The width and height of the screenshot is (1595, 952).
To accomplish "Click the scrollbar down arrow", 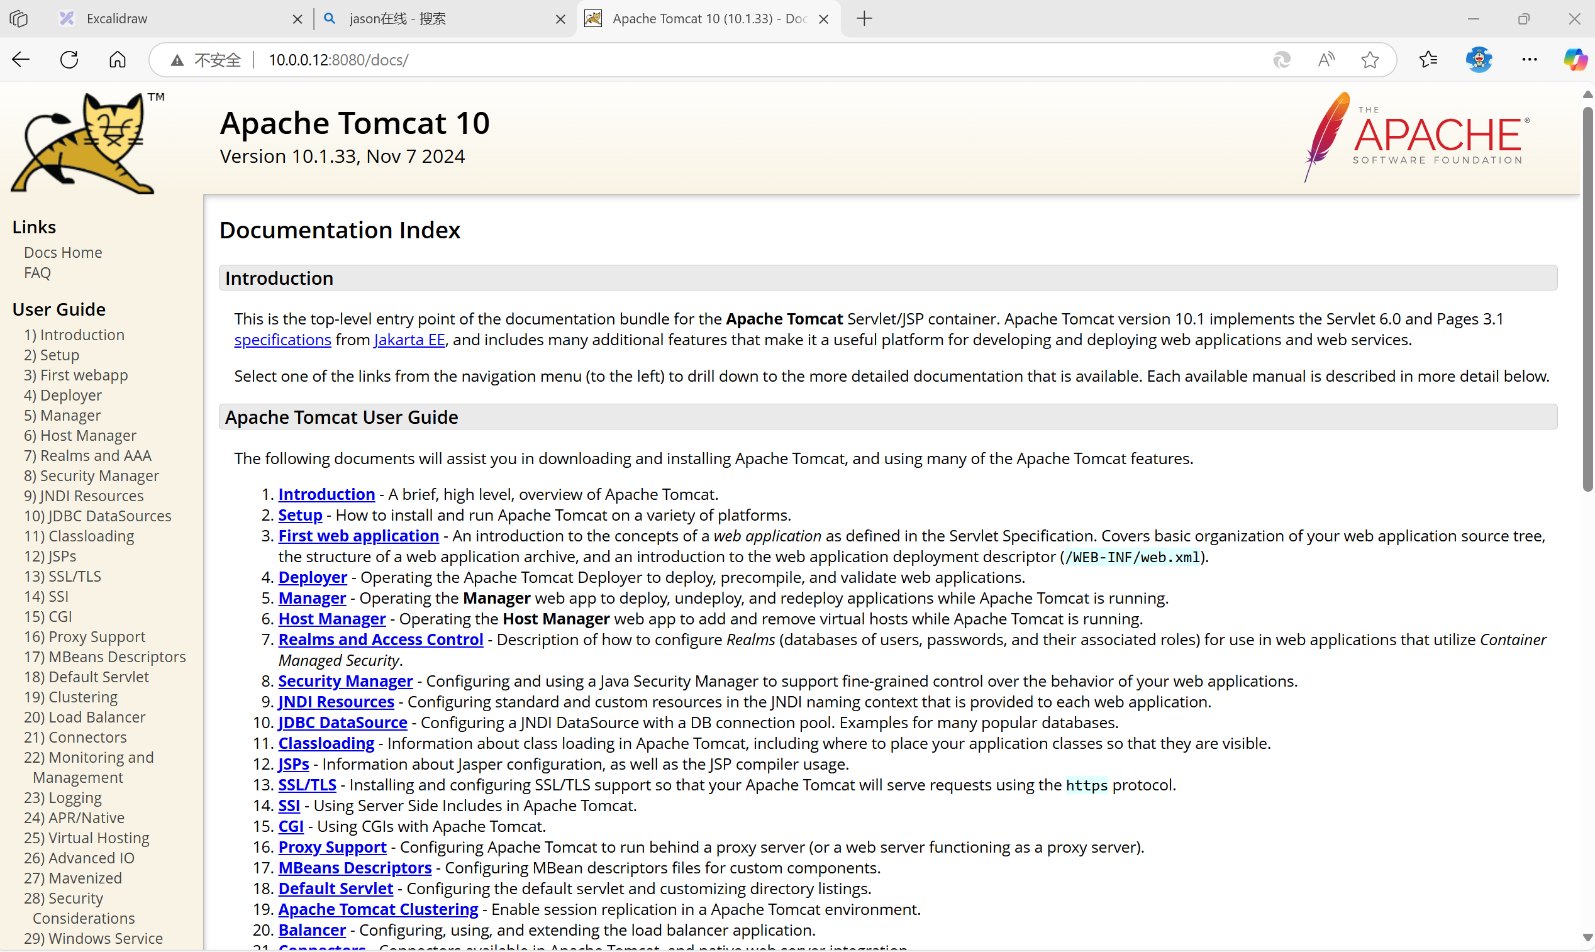I will (x=1587, y=938).
